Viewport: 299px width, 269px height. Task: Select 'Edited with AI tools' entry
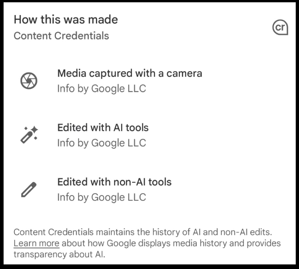103,135
